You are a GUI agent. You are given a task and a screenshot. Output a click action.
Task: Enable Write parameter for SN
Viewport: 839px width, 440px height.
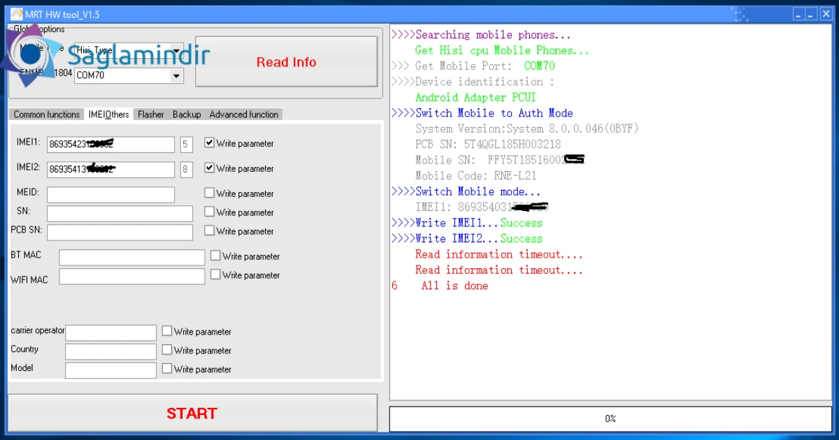(209, 212)
